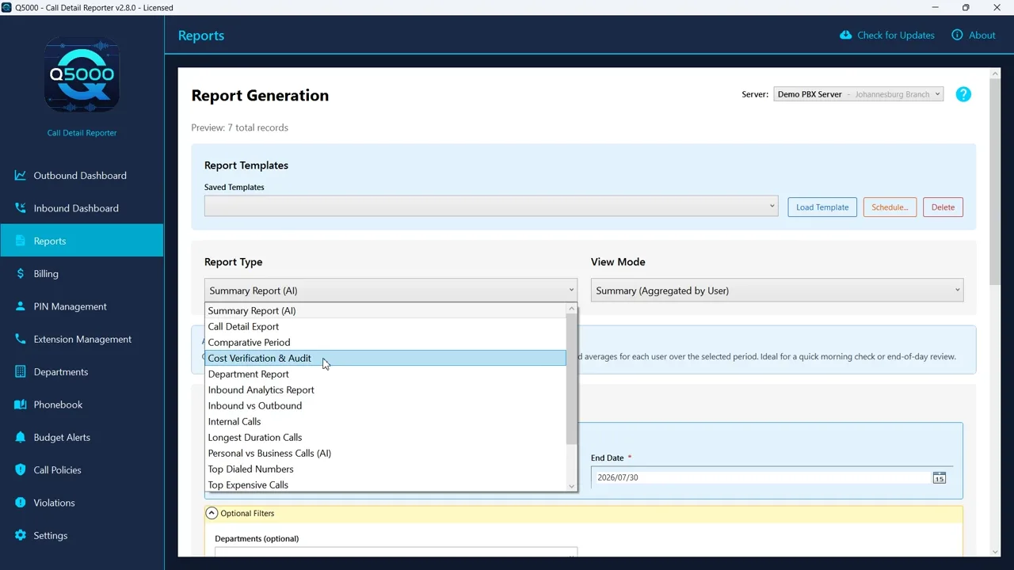Choose Inbound Analytics Report

pos(385,389)
